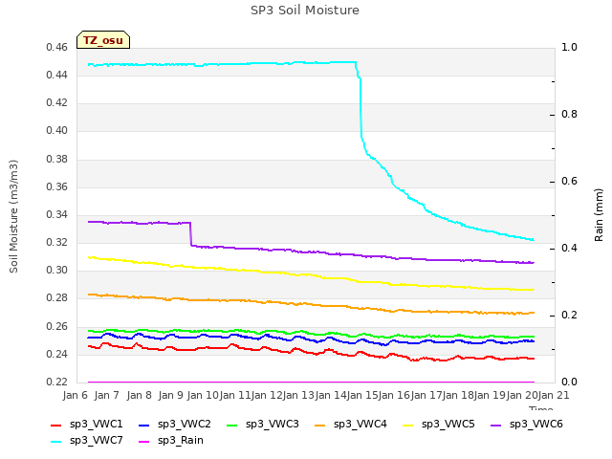
Task: Click the 0.0 right axis value
Action: click(569, 382)
